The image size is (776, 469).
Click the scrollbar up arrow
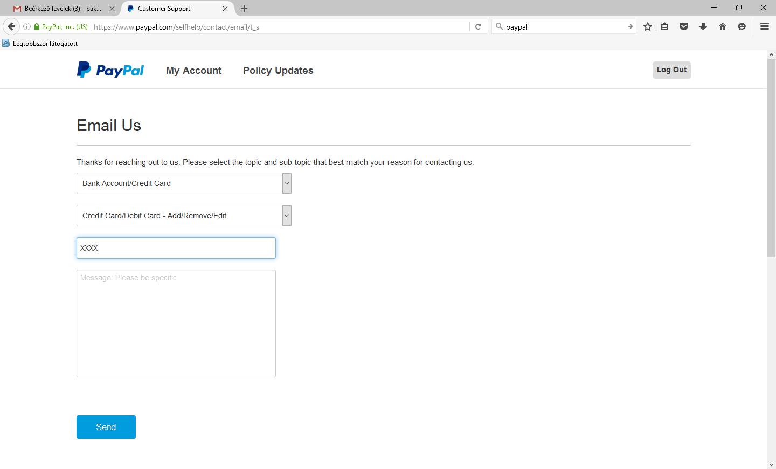click(771, 55)
